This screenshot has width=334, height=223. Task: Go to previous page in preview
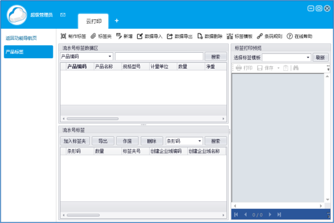[245, 214]
